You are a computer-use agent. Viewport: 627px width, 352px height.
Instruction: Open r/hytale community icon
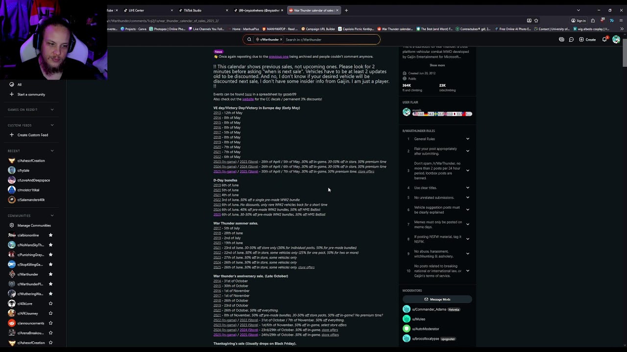click(x=12, y=170)
